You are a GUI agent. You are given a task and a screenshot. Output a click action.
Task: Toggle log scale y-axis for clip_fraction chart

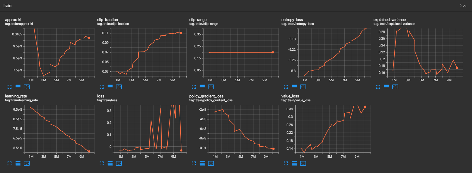(x=110, y=87)
